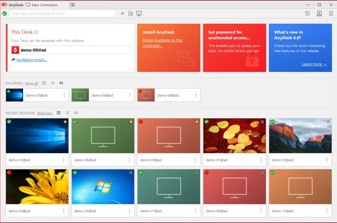
Task: Open session history with the clock icon
Action: pos(307,13)
